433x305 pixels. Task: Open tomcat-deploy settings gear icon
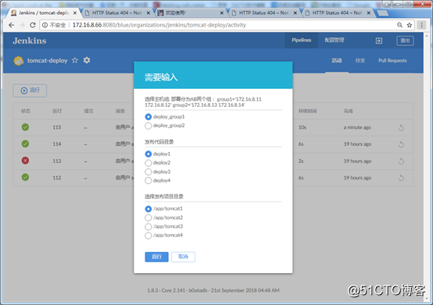click(x=87, y=60)
